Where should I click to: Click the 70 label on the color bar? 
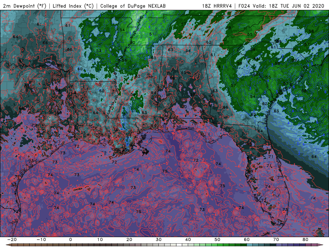[276, 240]
